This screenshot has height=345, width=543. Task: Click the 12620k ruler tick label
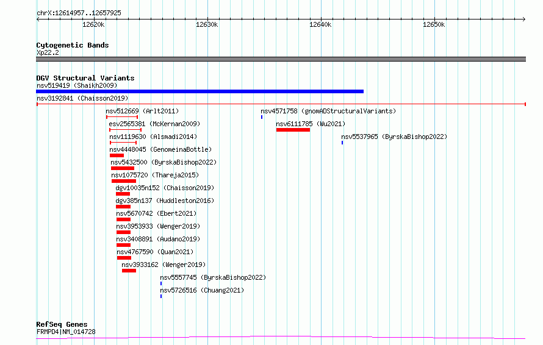[93, 24]
